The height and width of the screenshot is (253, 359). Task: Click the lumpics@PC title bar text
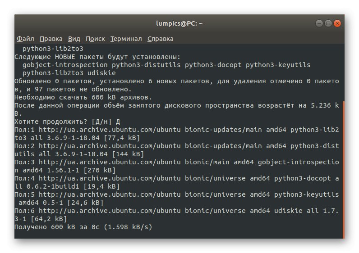[x=179, y=23]
